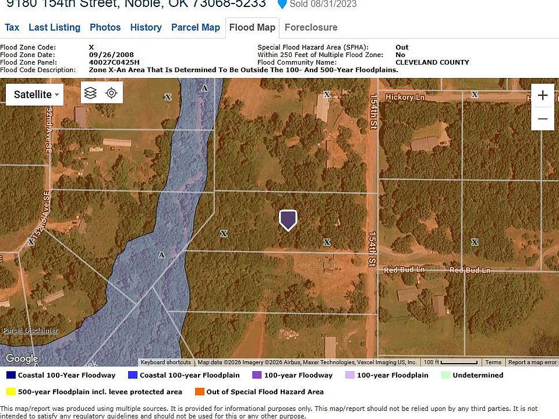Screen dimensions: 559x419
Task: Open the Last Listing tab
Action: pyautogui.click(x=55, y=27)
